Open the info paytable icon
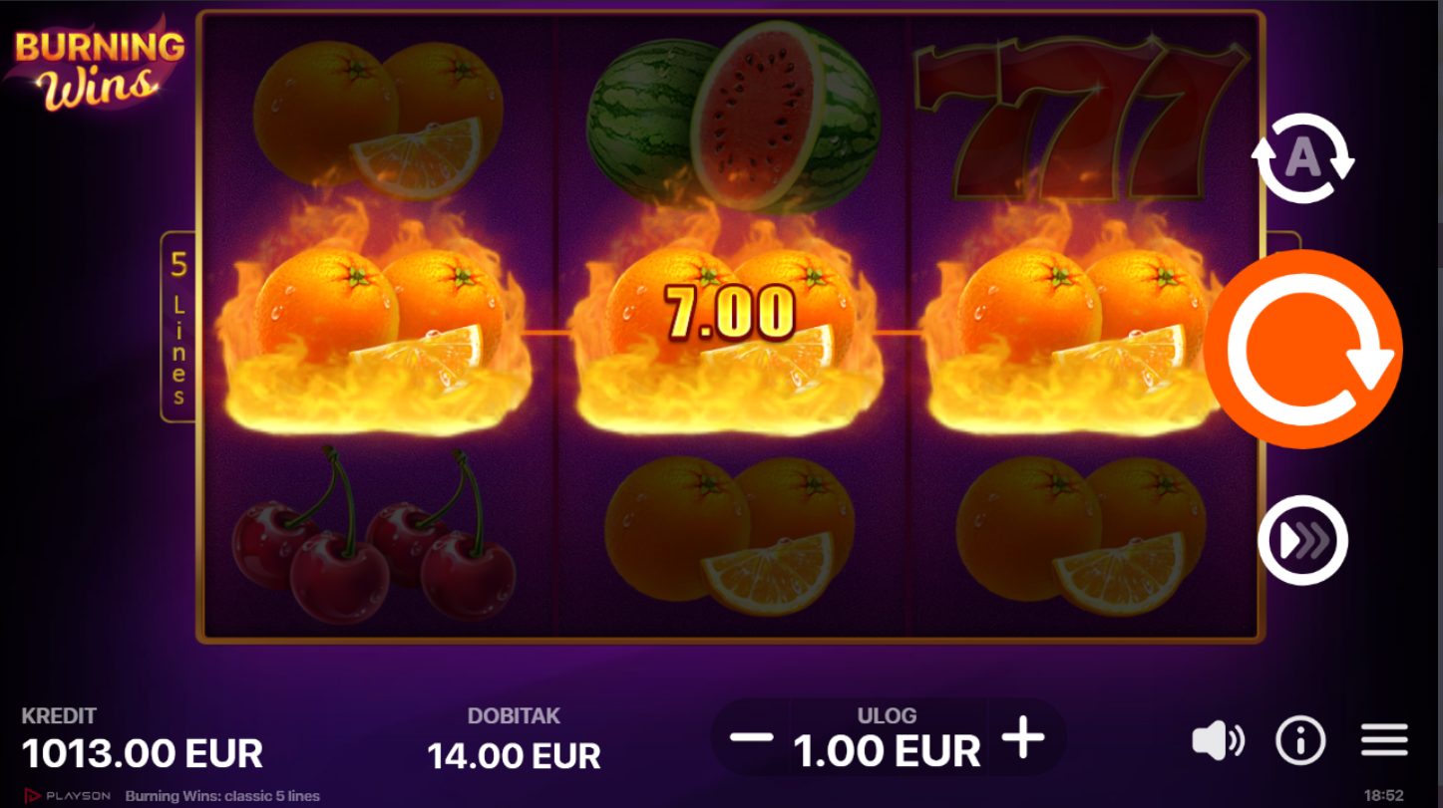This screenshot has width=1443, height=808. click(1300, 740)
